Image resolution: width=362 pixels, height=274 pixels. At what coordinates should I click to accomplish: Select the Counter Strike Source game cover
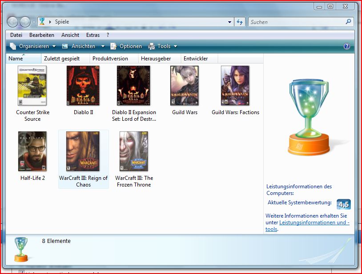(32, 86)
